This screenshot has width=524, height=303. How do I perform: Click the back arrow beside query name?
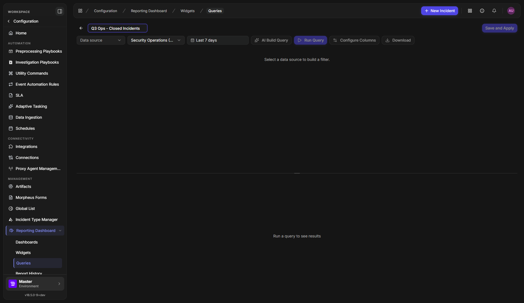tap(81, 28)
